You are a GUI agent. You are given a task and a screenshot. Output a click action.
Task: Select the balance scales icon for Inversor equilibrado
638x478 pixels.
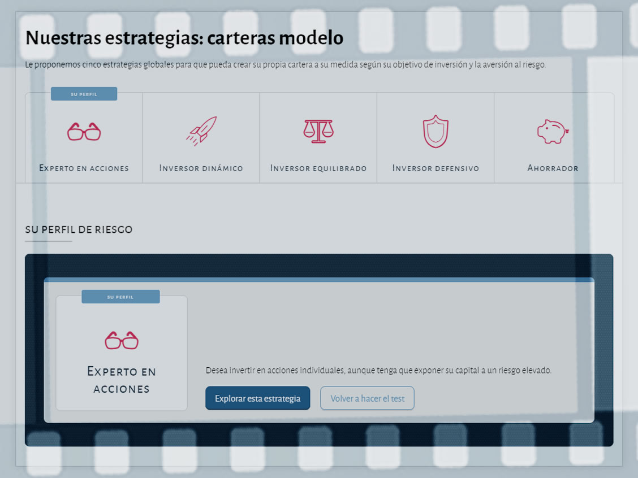tap(318, 131)
